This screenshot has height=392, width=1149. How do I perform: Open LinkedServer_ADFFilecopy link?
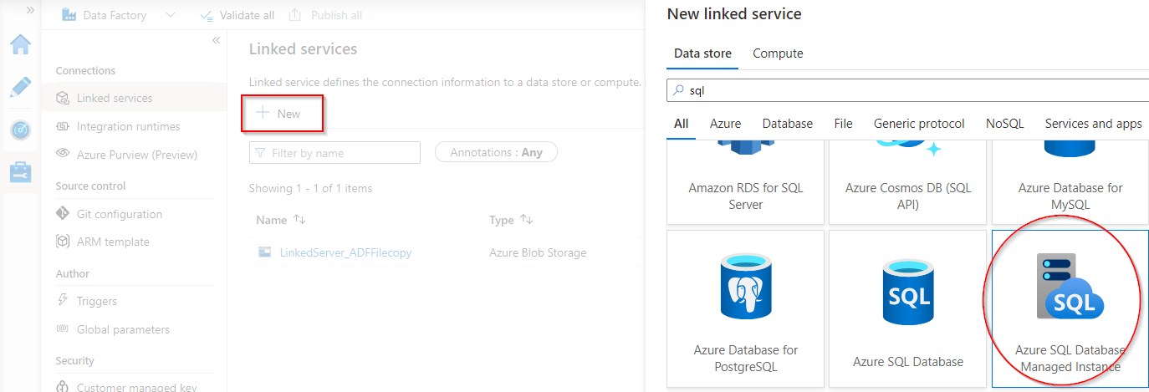tap(345, 252)
